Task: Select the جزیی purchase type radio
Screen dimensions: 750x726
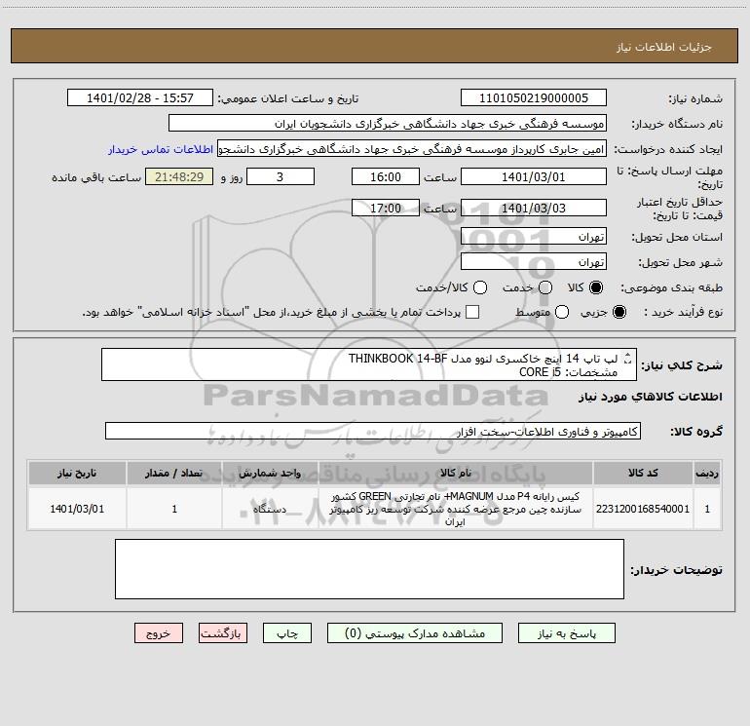Action: coord(619,312)
